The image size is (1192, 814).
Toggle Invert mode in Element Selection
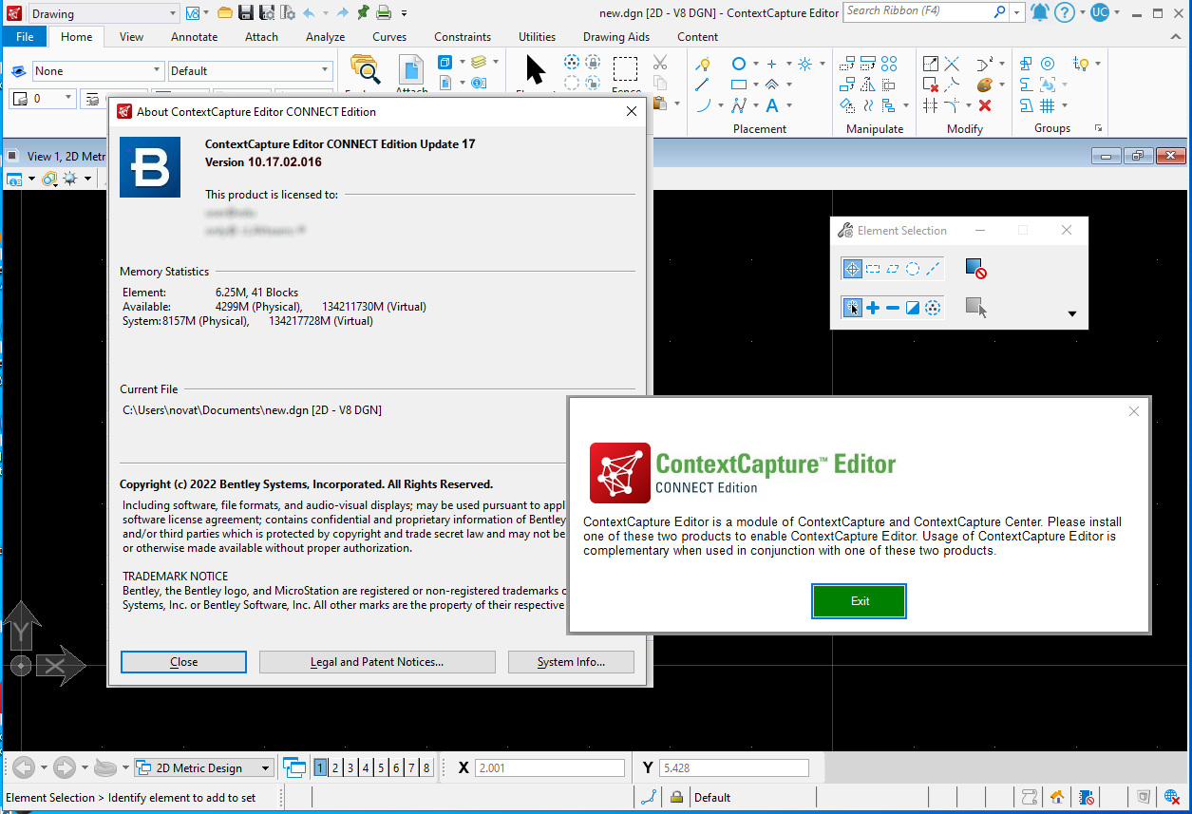click(x=913, y=308)
